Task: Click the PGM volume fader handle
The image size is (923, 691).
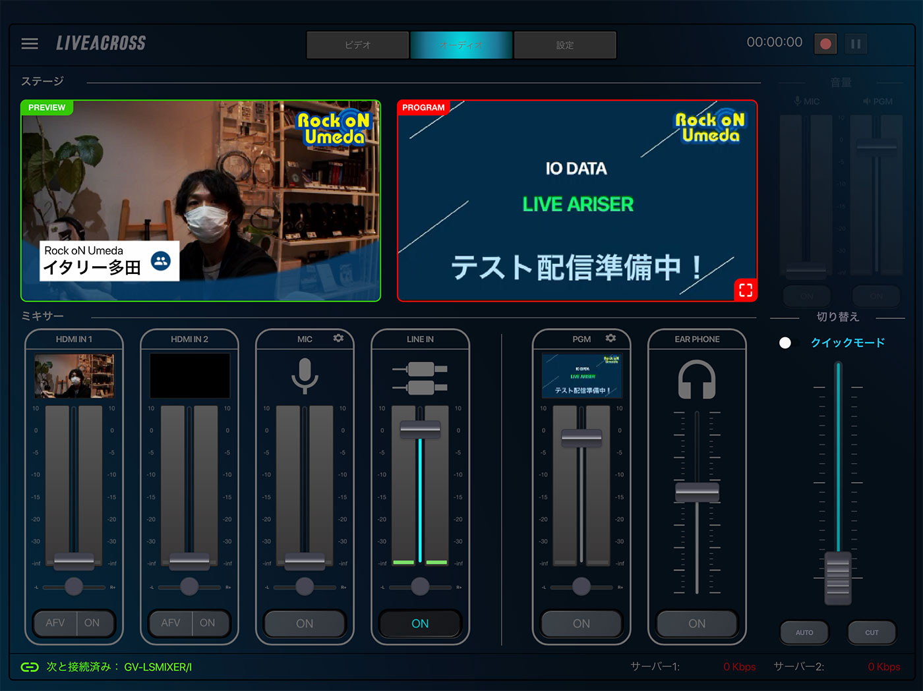Action: click(581, 438)
